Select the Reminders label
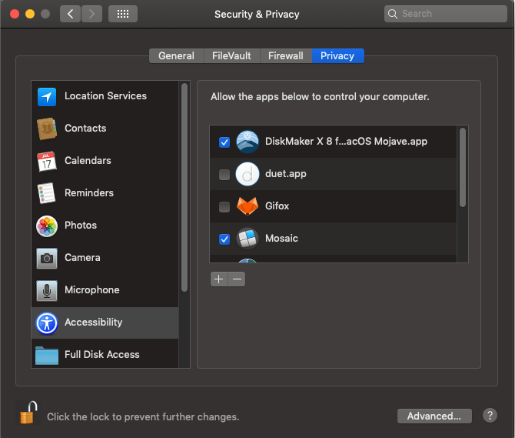The image size is (515, 438). [x=89, y=192]
